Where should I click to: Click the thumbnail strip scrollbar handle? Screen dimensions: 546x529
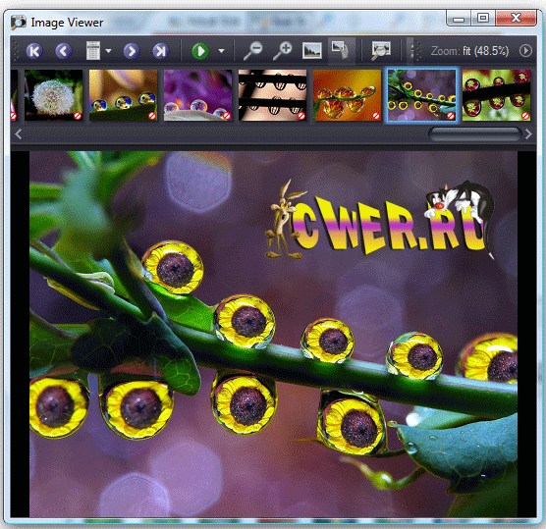475,134
